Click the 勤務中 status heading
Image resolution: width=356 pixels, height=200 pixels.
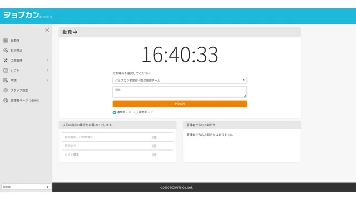coord(70,32)
